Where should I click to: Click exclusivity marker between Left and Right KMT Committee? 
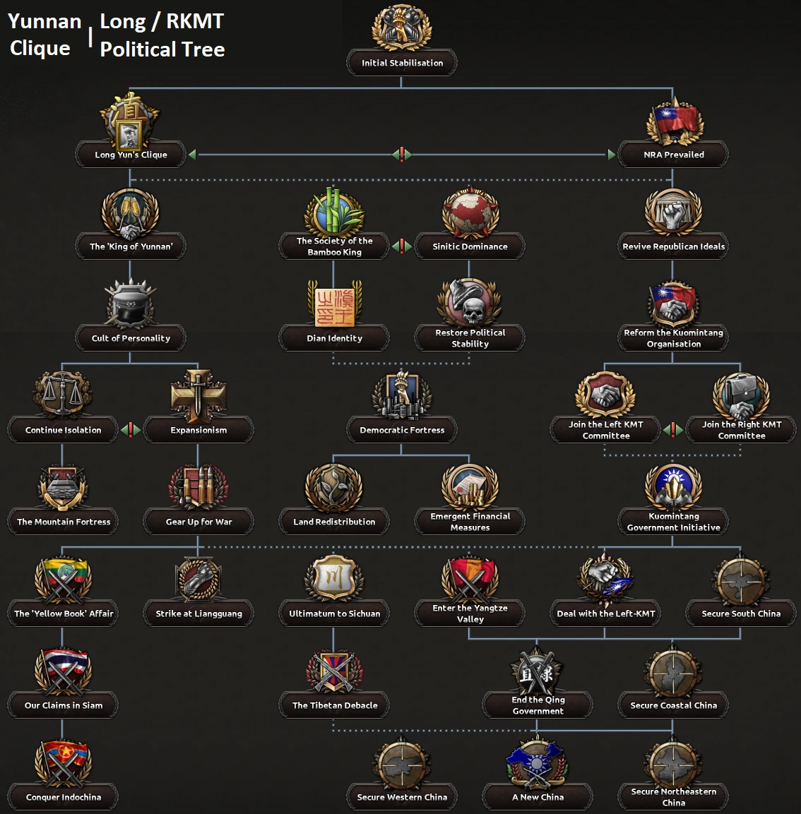coord(673,429)
